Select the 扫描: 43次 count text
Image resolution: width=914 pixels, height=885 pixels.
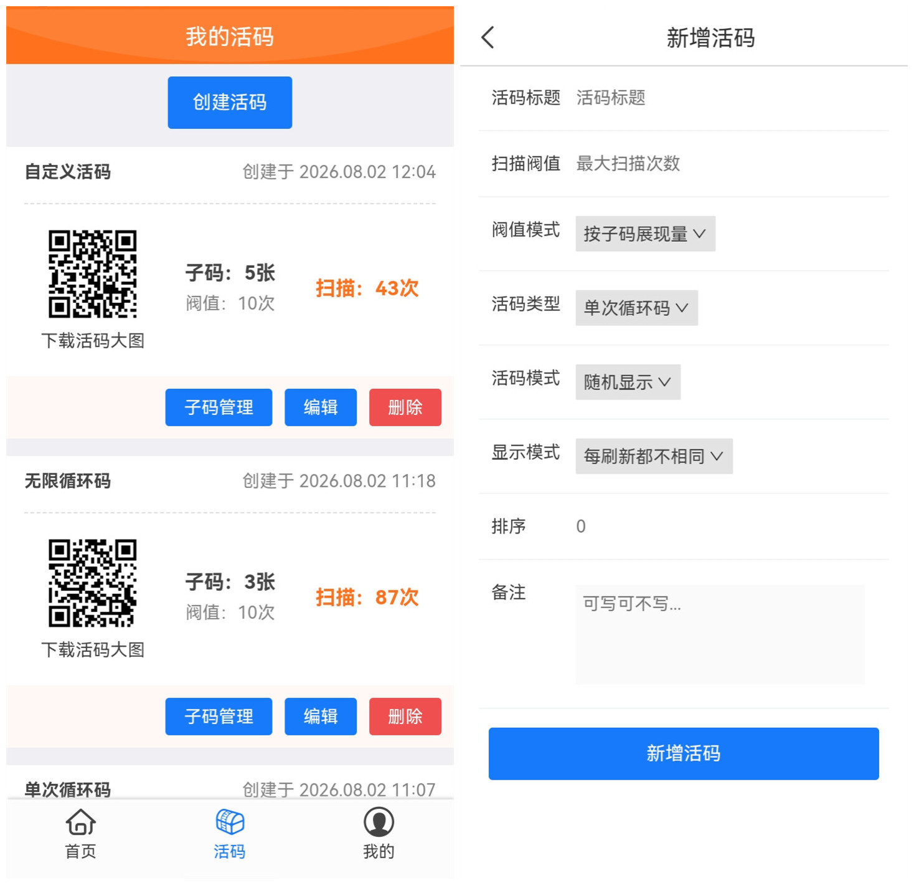[x=367, y=289]
